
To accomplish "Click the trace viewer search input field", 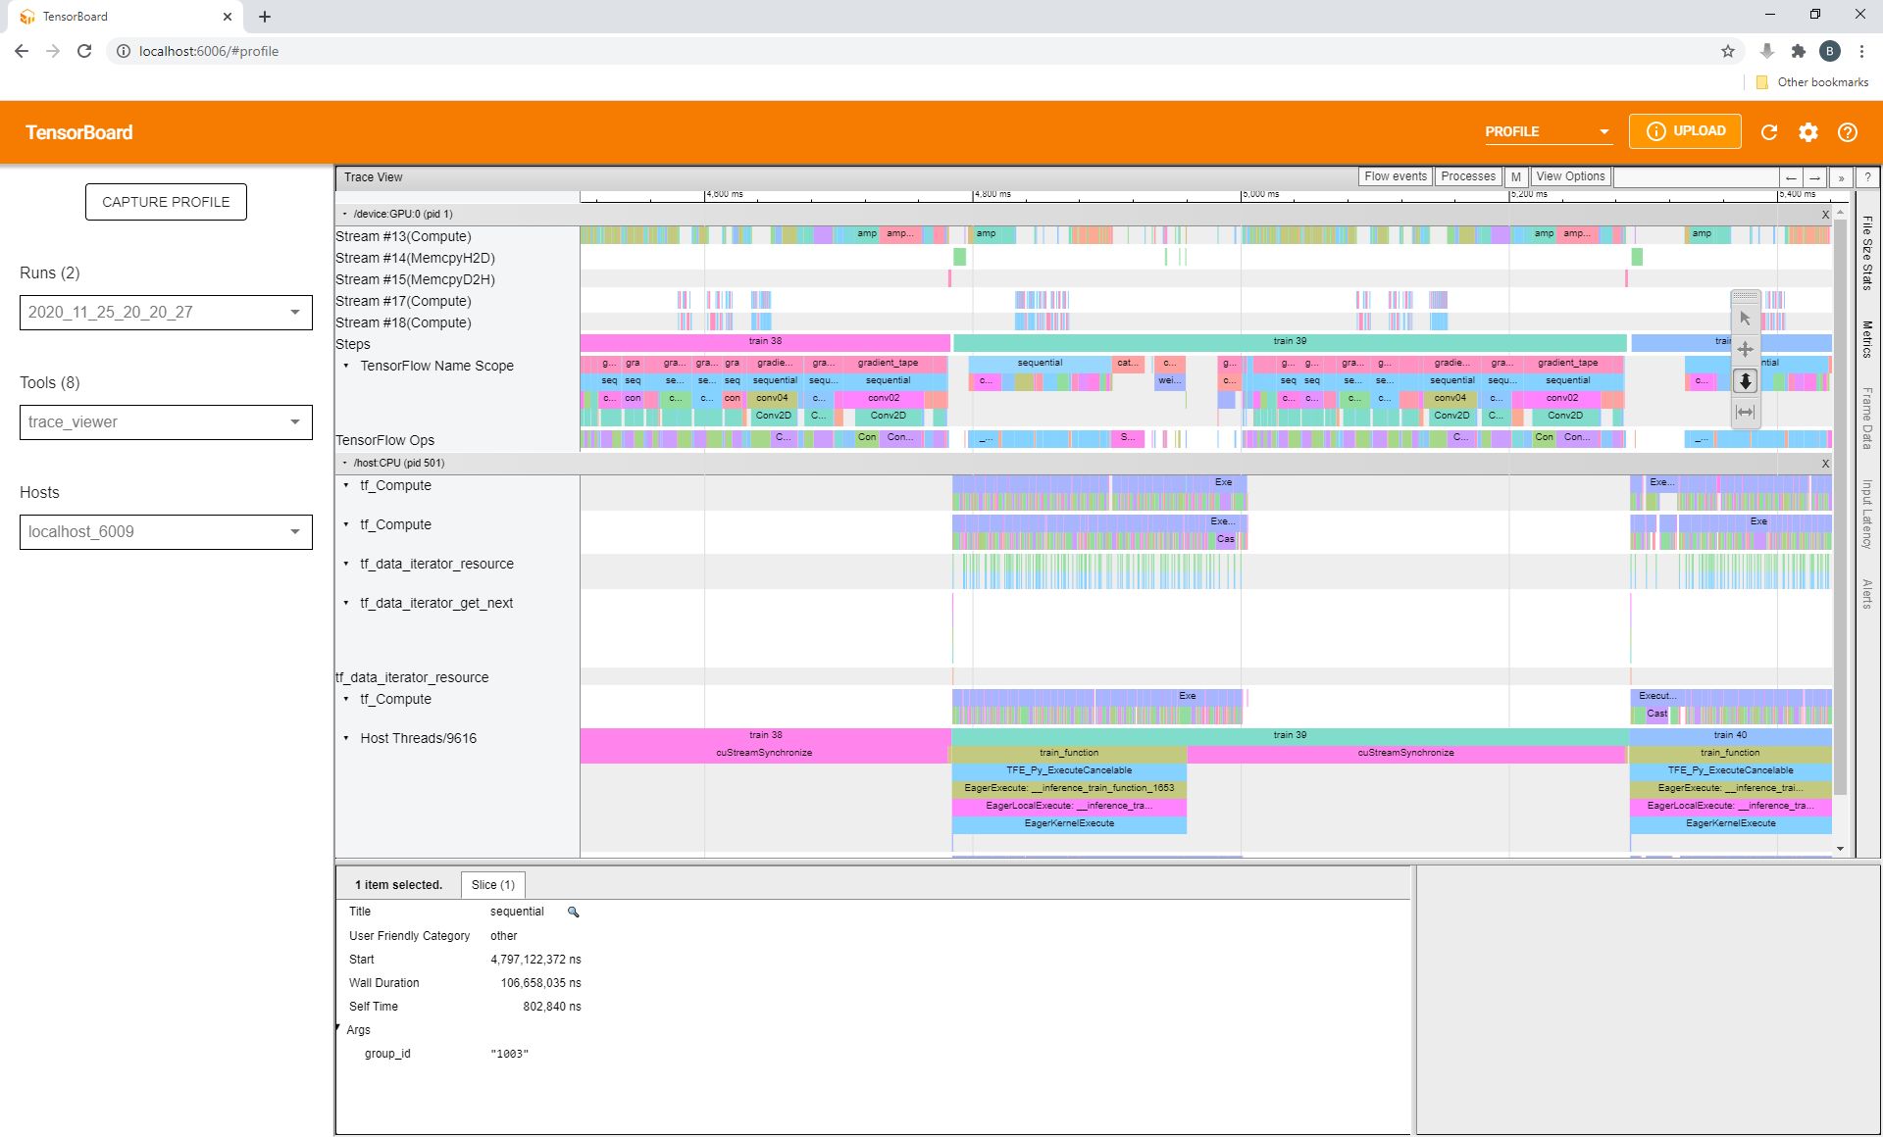I will 1697,176.
